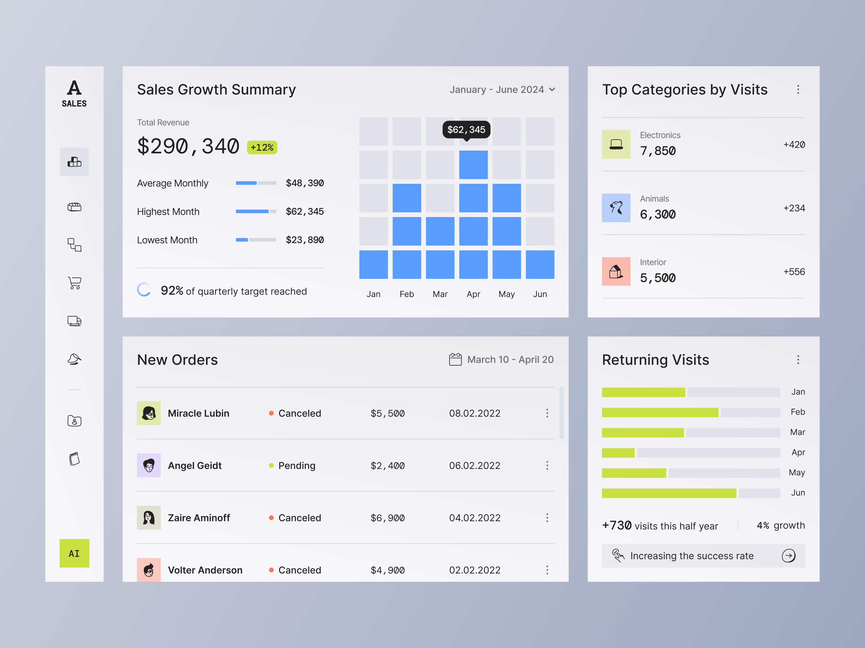Screen dimensions: 865x648
Task: Open the shopping cart section
Action: pyautogui.click(x=74, y=283)
